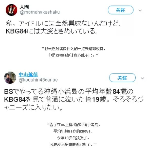Select the translation line 我虽然对偶像什么的一点兴趣都没有

tap(74, 49)
